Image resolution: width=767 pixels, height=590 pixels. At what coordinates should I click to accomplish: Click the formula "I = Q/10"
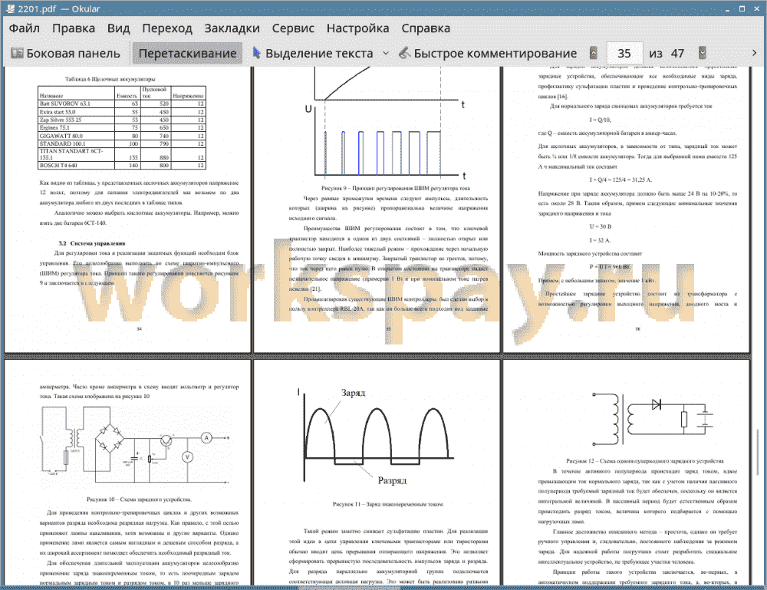pos(601,120)
